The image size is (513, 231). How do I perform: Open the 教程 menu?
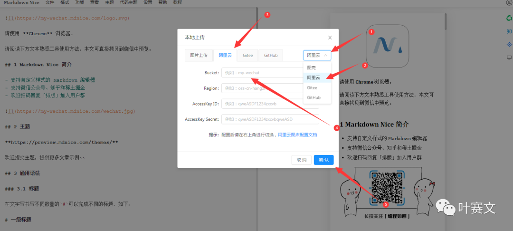(178, 3)
